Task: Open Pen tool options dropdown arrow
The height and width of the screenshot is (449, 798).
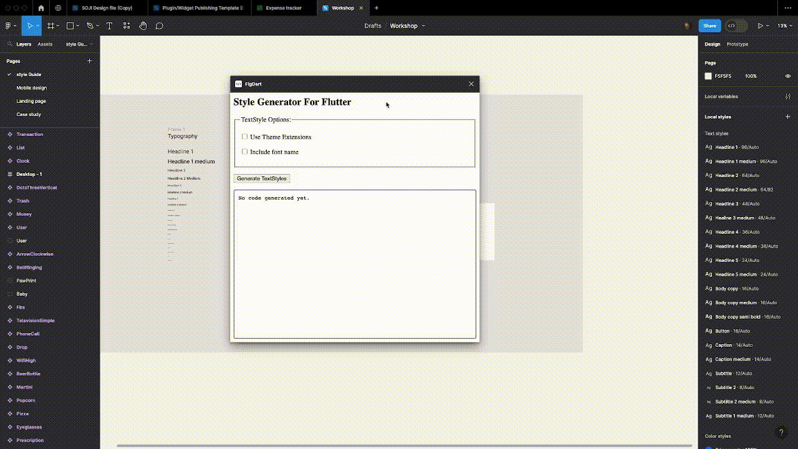Action: 98,26
